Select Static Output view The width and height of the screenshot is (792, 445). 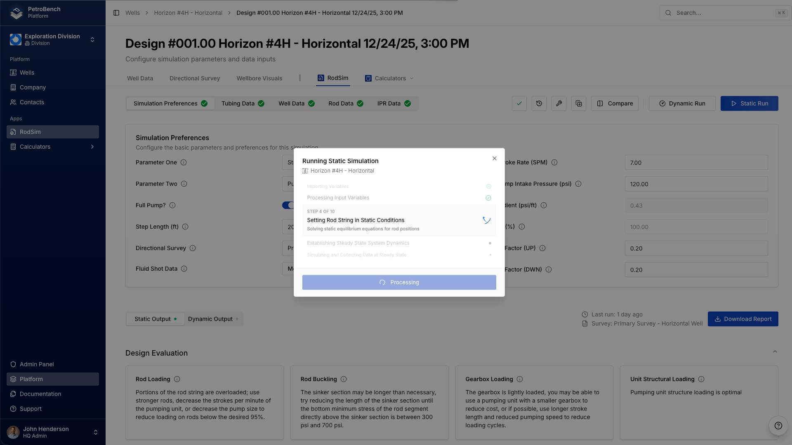pos(155,319)
